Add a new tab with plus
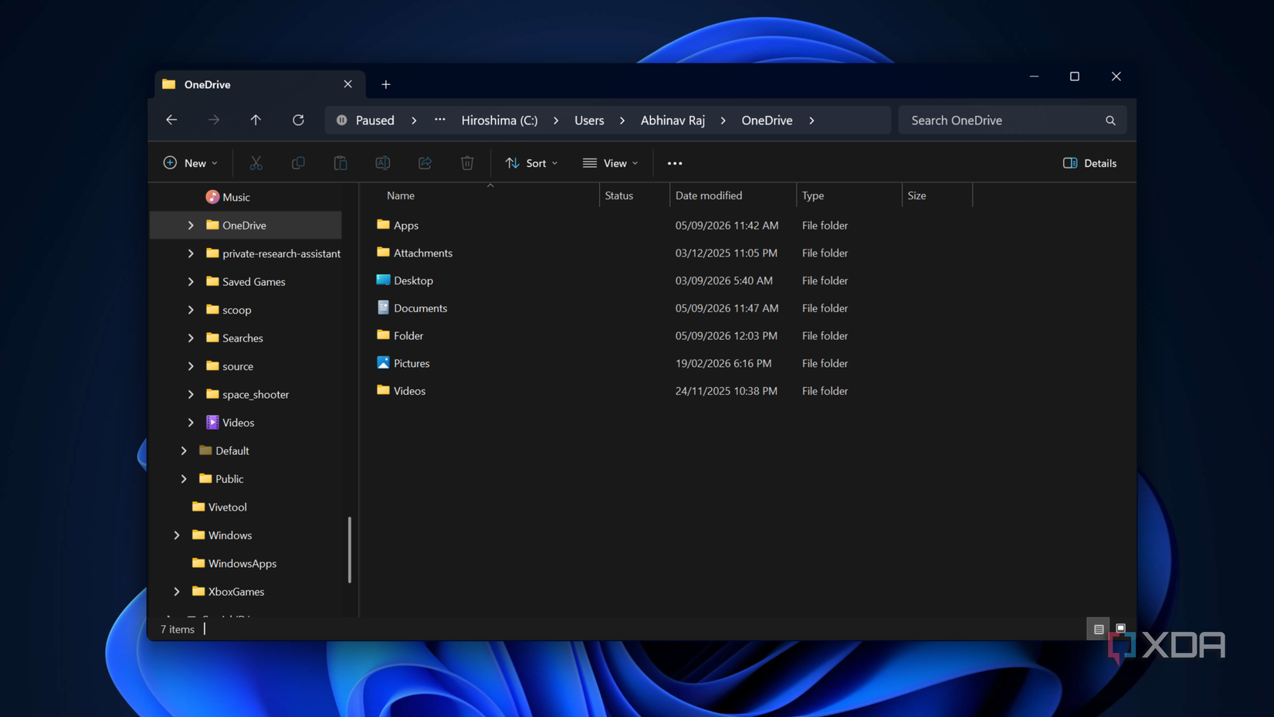Viewport: 1274px width, 717px height. pos(386,84)
